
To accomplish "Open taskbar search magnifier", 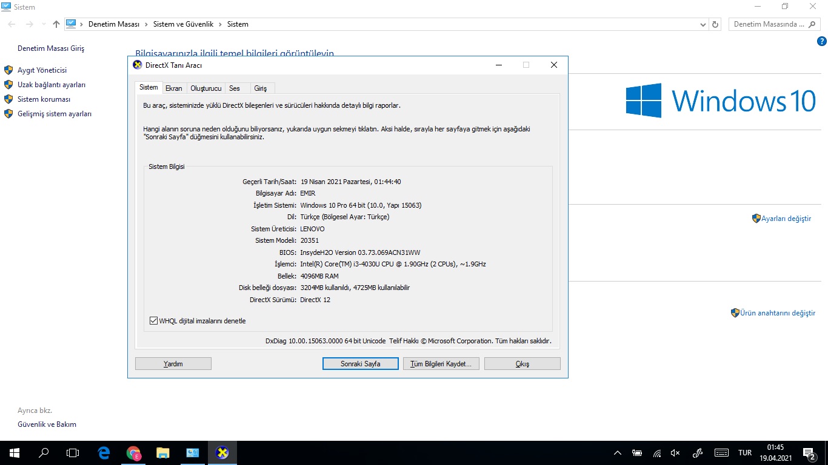I will pos(44,452).
